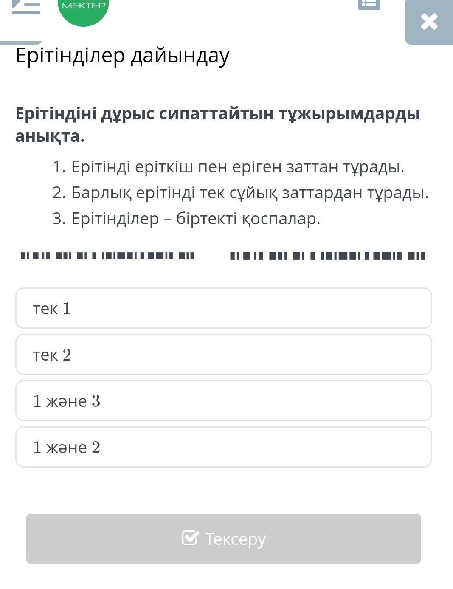Open the task list icon in header
453x589 pixels.
[x=369, y=5]
